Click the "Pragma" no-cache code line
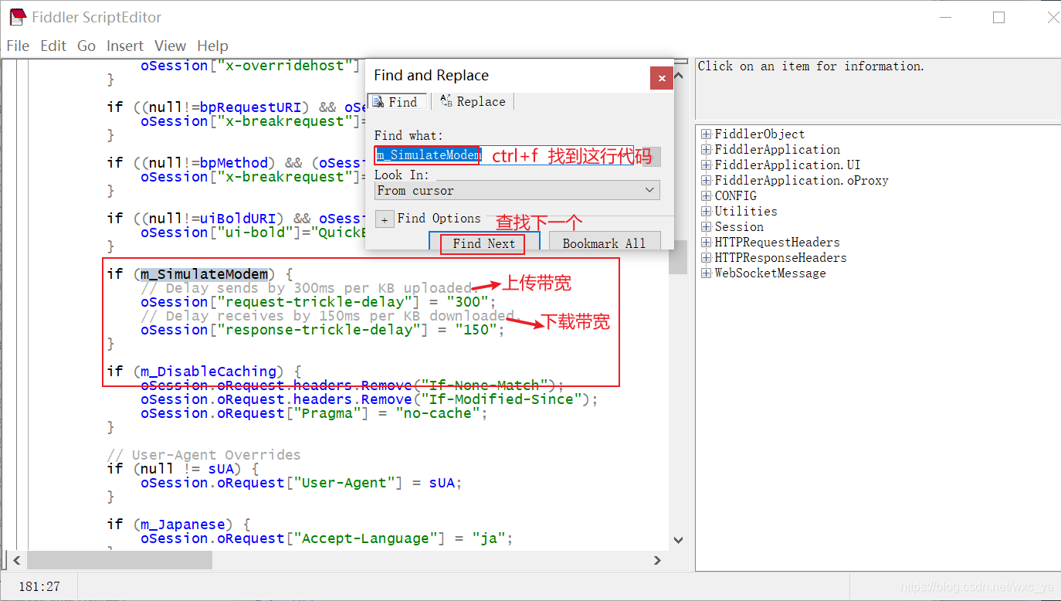This screenshot has width=1061, height=601. tap(314, 413)
